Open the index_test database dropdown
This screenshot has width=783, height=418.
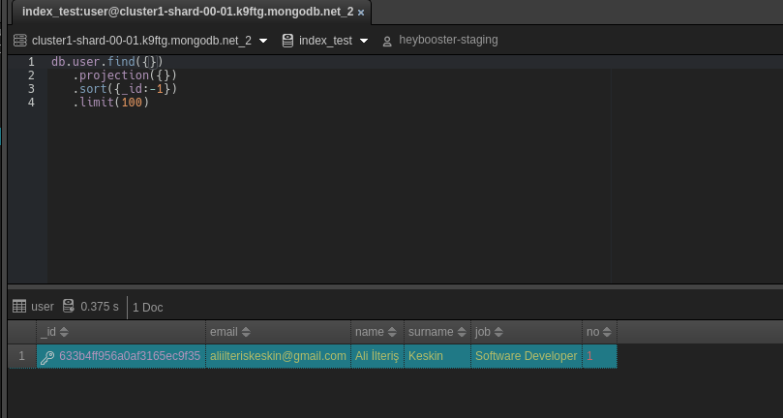click(x=364, y=41)
